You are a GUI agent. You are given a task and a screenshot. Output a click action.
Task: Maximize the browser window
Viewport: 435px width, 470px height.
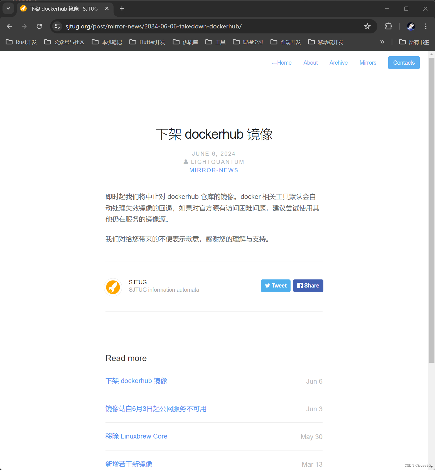[x=406, y=9]
